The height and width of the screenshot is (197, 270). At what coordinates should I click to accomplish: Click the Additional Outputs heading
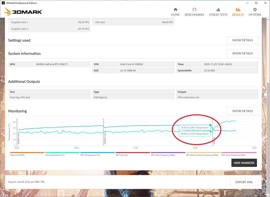pyautogui.click(x=24, y=82)
